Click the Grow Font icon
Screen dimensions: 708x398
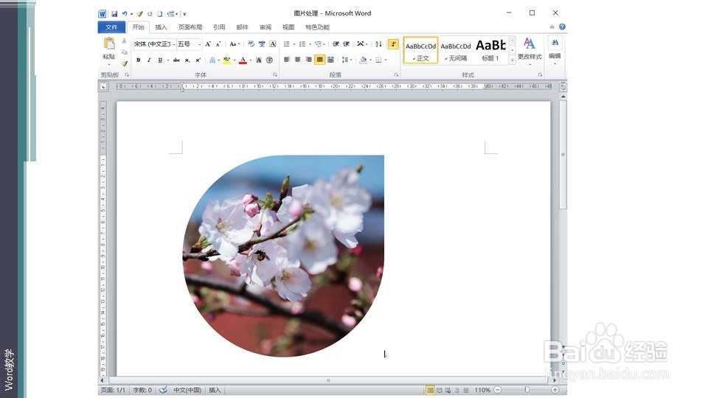coord(208,43)
